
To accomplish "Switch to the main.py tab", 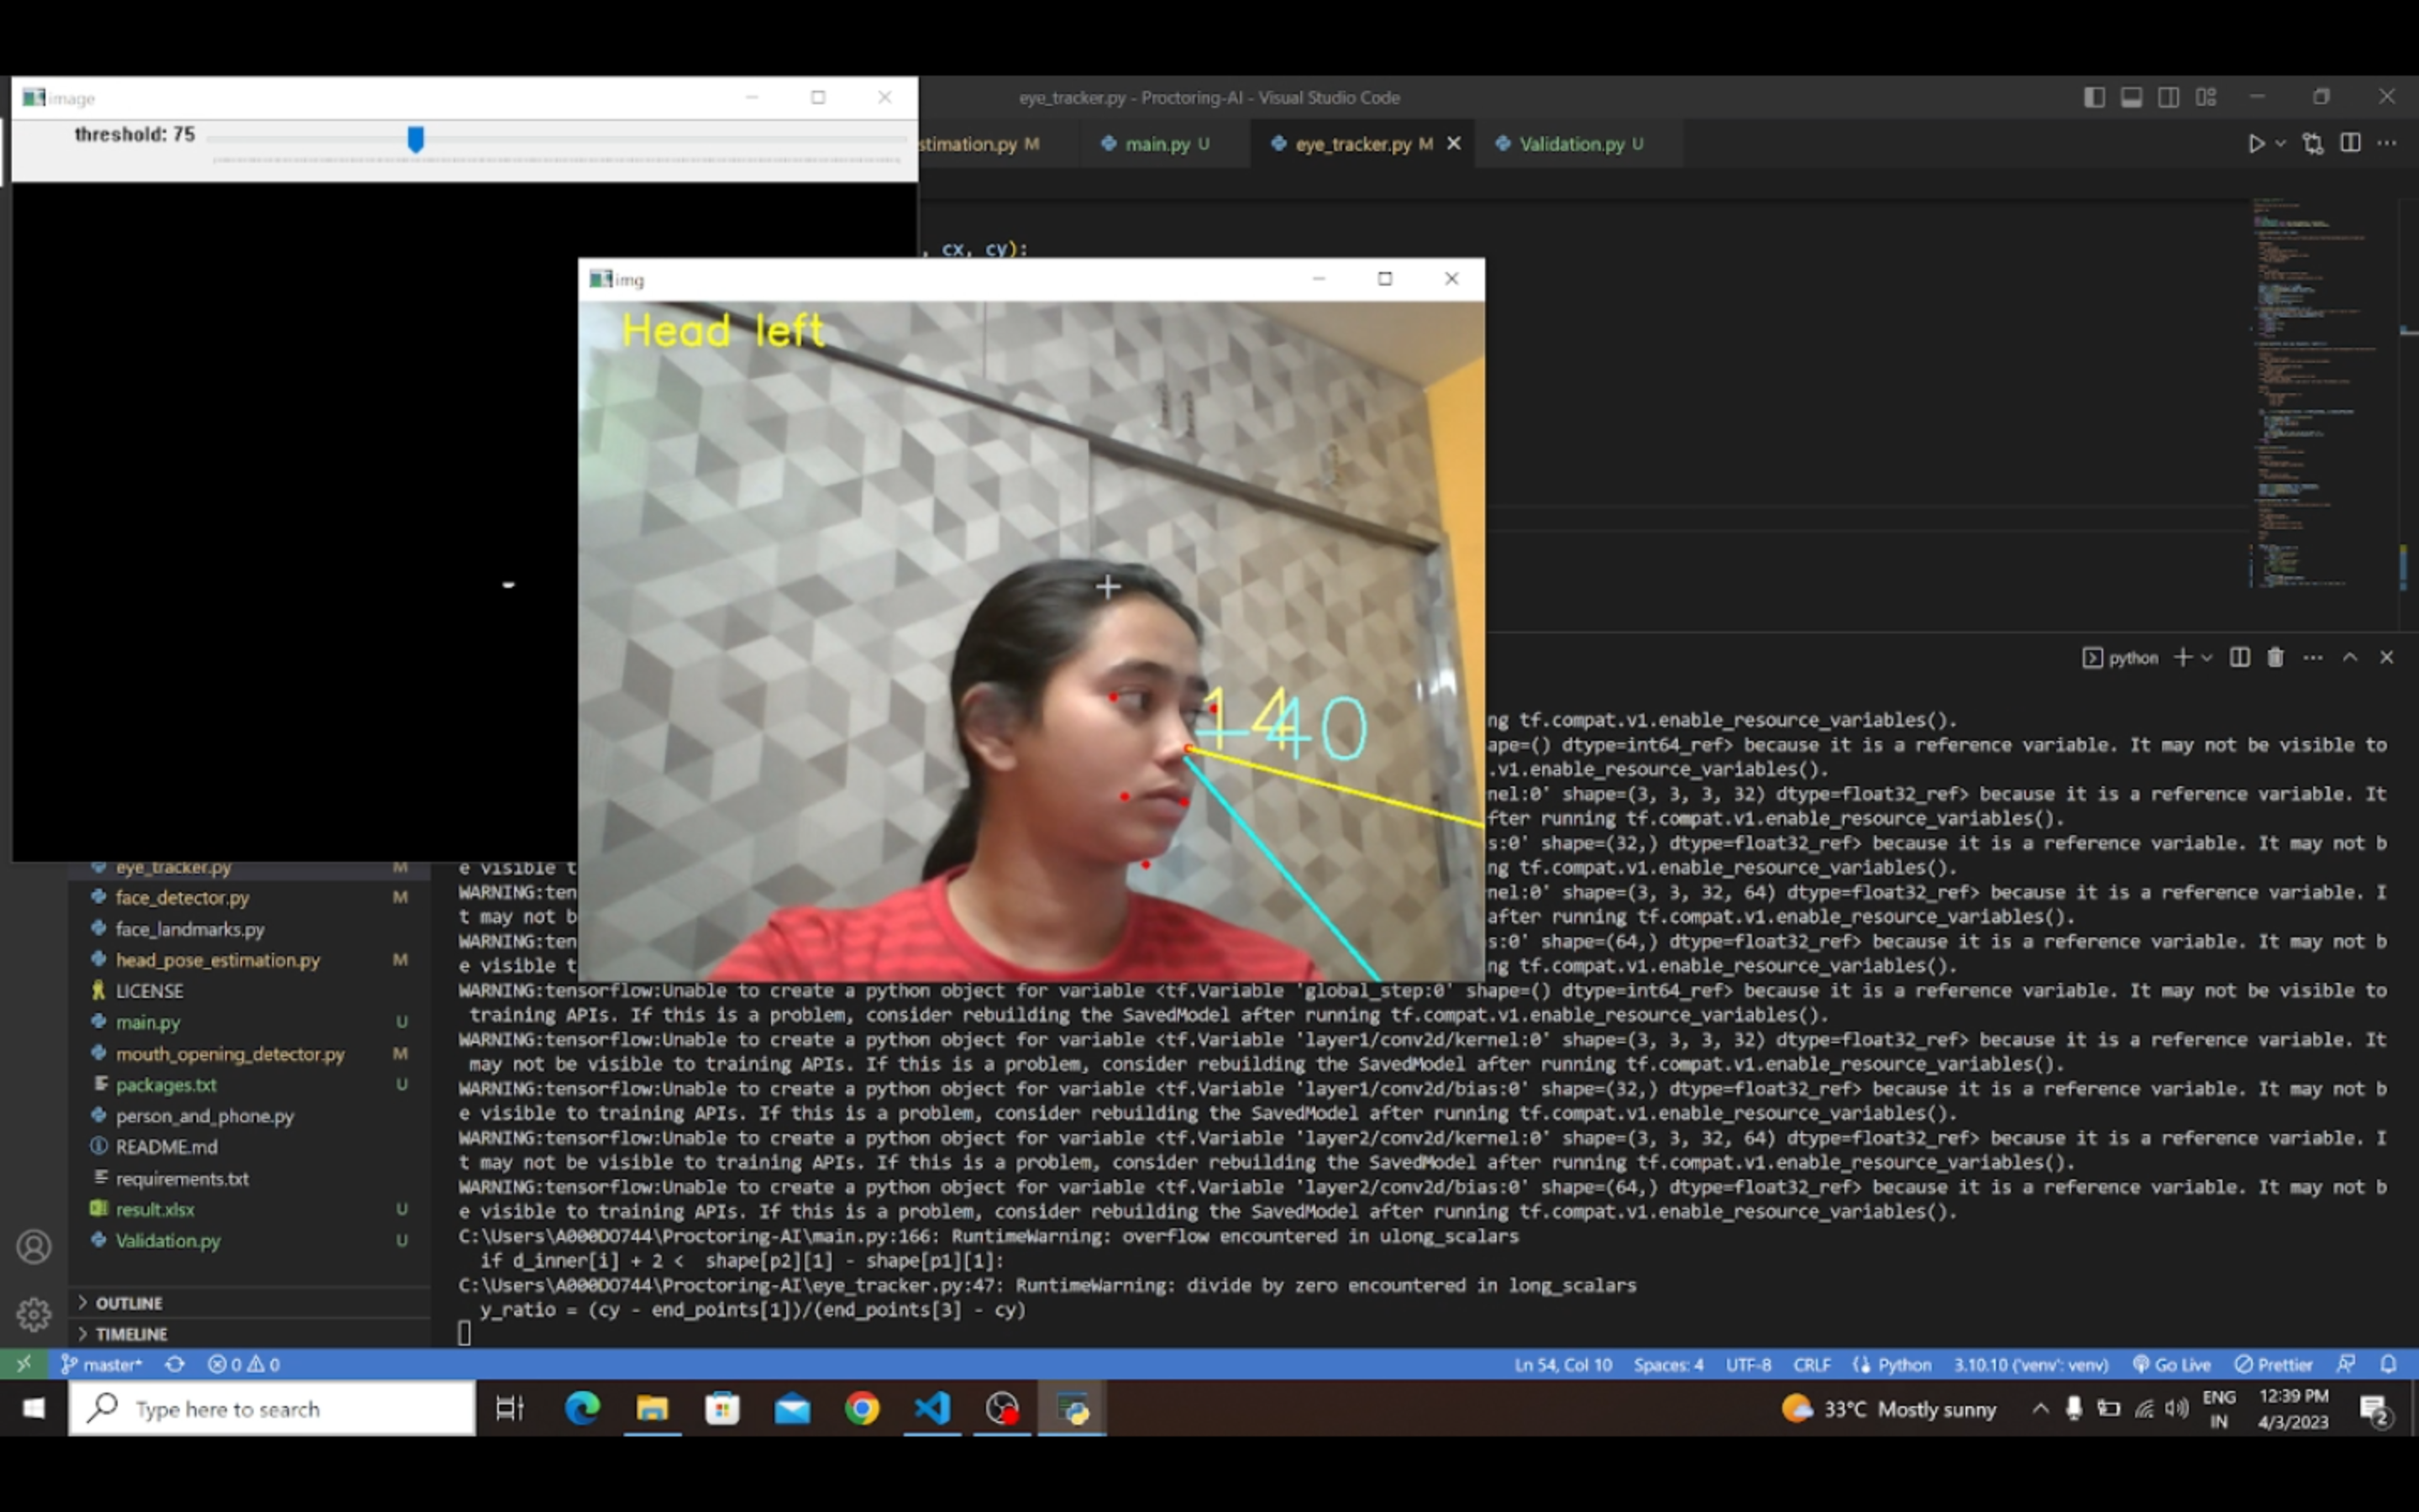I will pyautogui.click(x=1156, y=144).
